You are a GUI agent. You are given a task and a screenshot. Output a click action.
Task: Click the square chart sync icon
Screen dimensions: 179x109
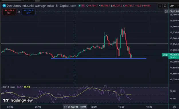[165, 6]
